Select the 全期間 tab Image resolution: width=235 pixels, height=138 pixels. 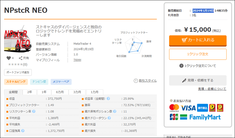[13, 92]
